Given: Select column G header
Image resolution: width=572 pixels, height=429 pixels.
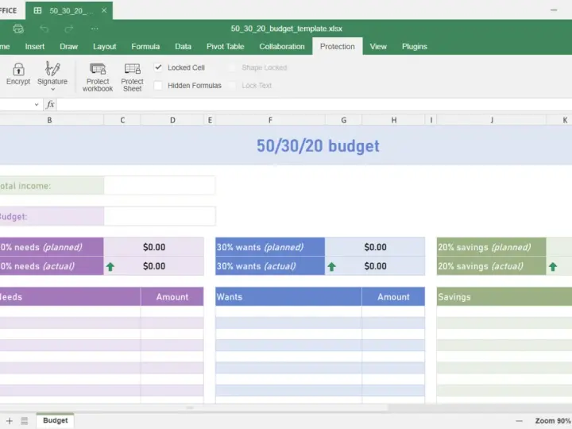Looking at the screenshot, I should [x=344, y=120].
